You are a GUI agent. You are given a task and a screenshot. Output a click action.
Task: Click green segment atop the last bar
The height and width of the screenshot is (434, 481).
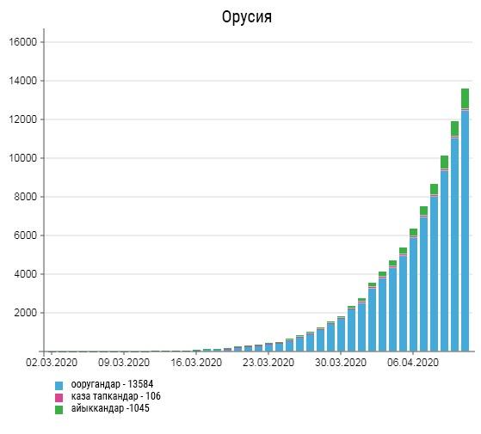465,98
